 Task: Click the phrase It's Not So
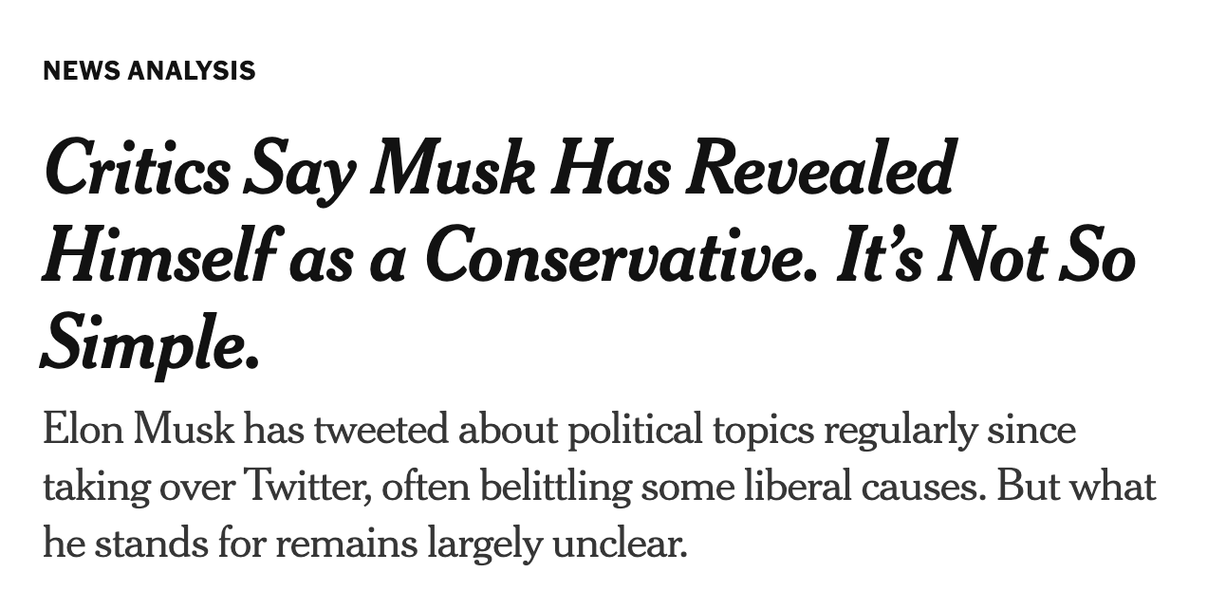pyautogui.click(x=986, y=257)
